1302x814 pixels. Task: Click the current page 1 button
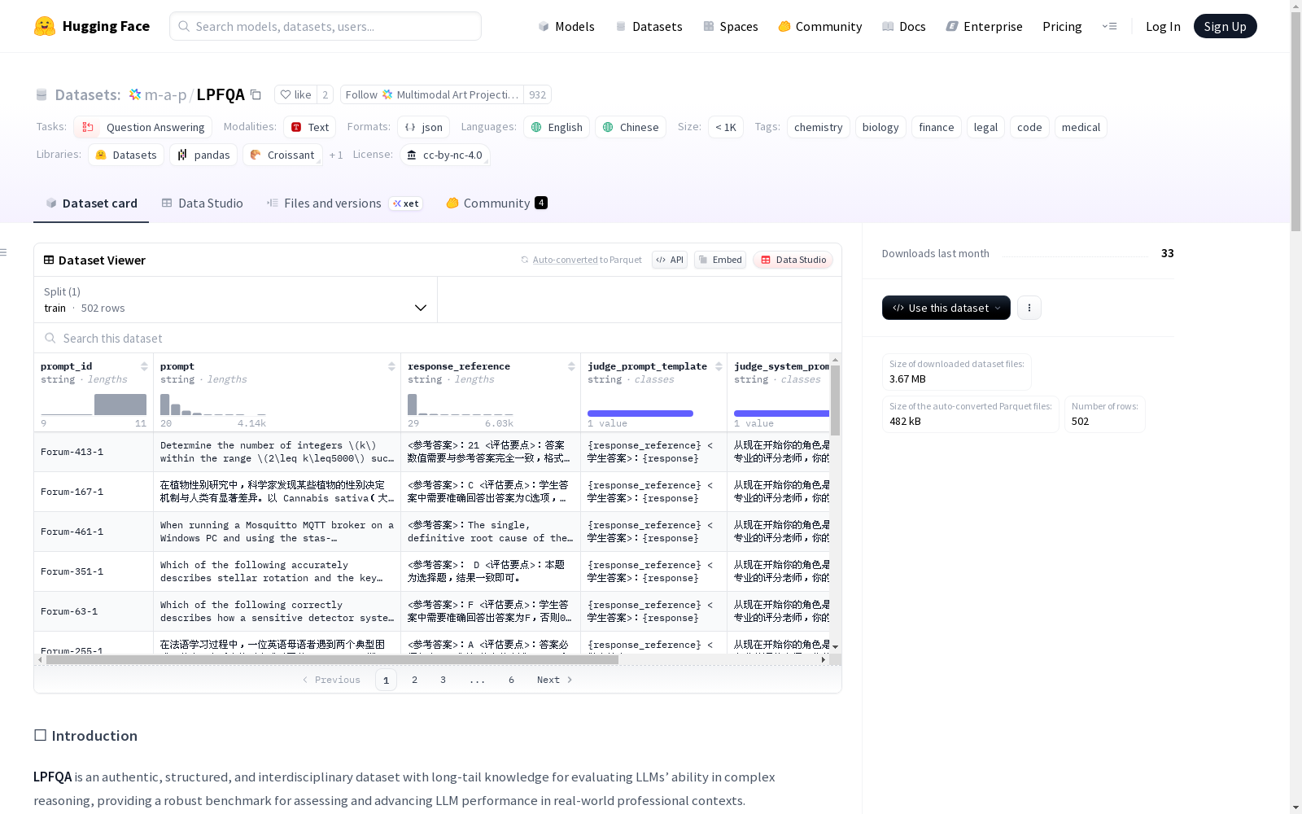[x=386, y=680]
